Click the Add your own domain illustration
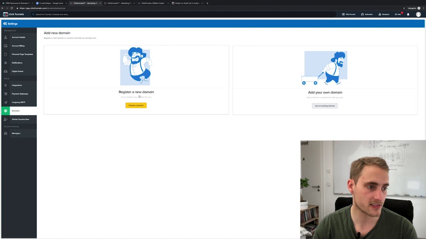This screenshot has height=239, width=426. (324, 68)
